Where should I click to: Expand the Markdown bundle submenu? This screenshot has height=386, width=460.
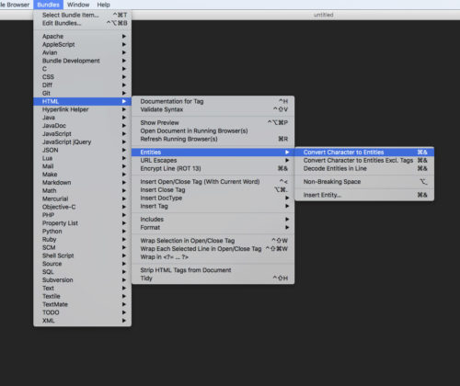82,182
